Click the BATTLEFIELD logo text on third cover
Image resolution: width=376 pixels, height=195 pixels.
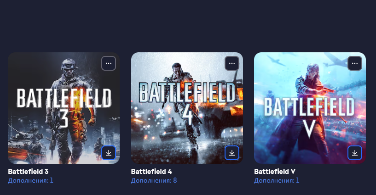[x=309, y=107]
